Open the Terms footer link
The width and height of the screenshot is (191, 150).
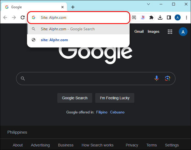pyautogui.click(x=151, y=145)
